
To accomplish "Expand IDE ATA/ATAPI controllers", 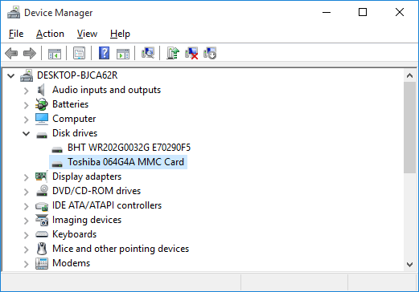I will (x=26, y=206).
